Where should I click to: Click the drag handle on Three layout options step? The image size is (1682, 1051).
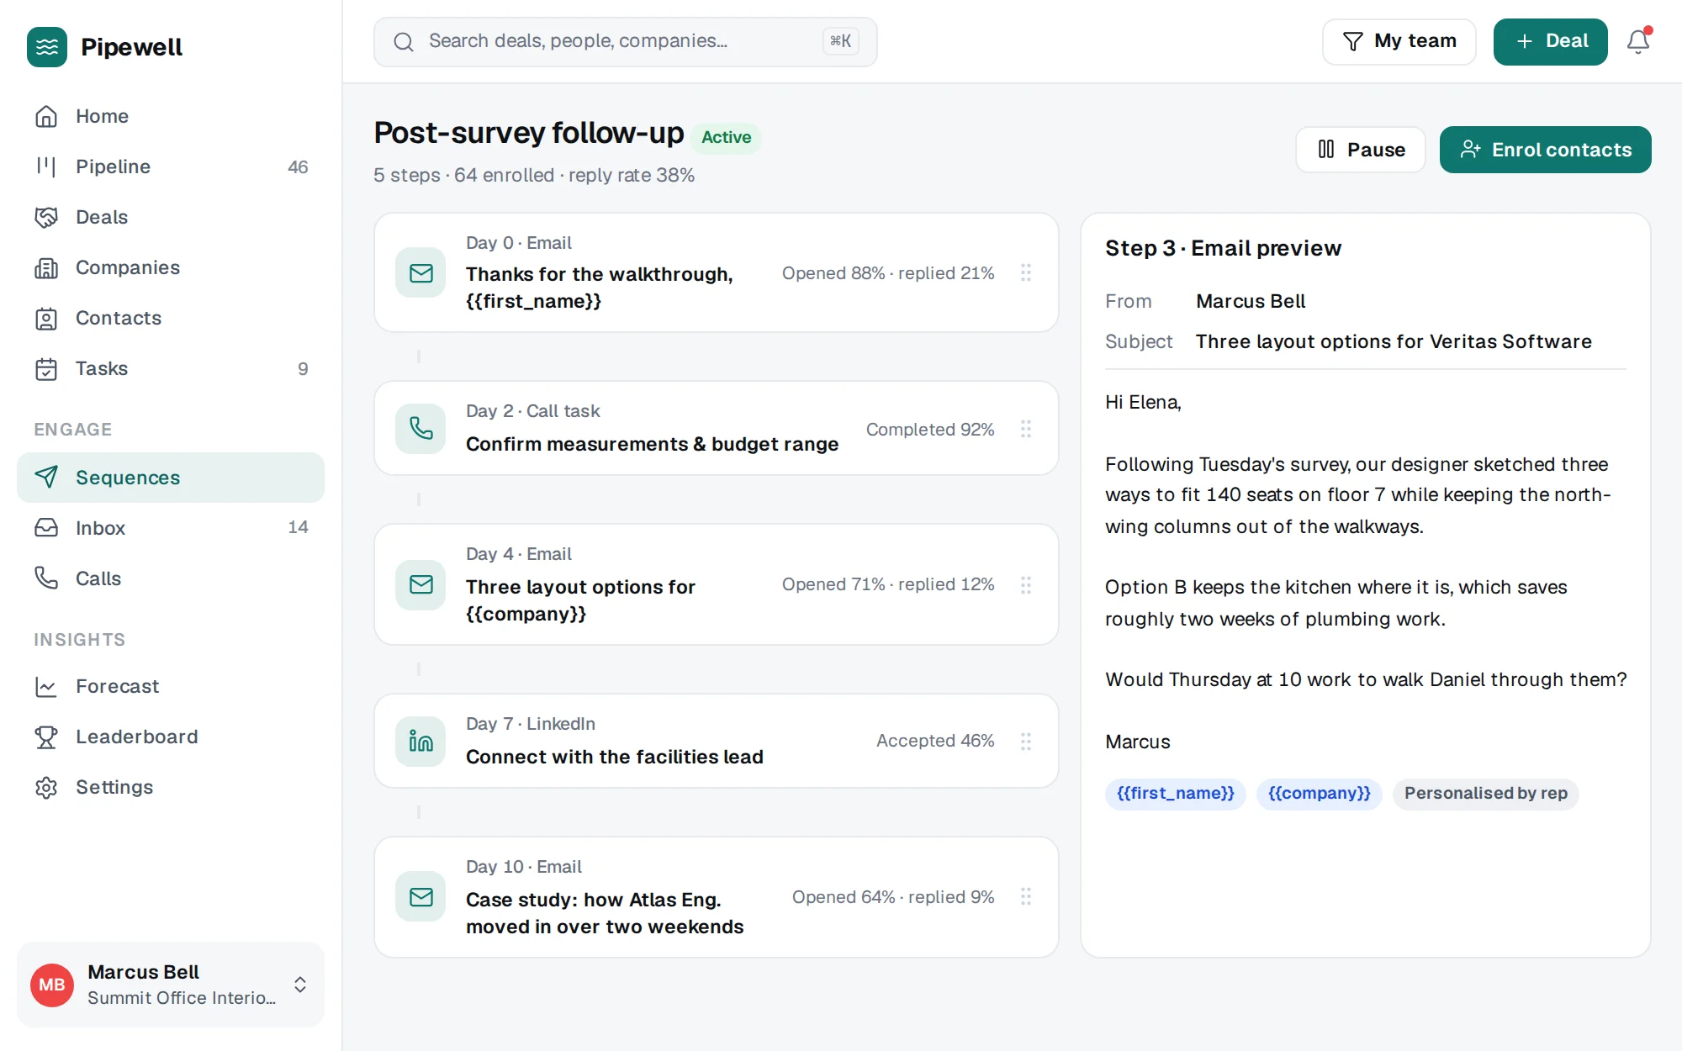coord(1026,585)
